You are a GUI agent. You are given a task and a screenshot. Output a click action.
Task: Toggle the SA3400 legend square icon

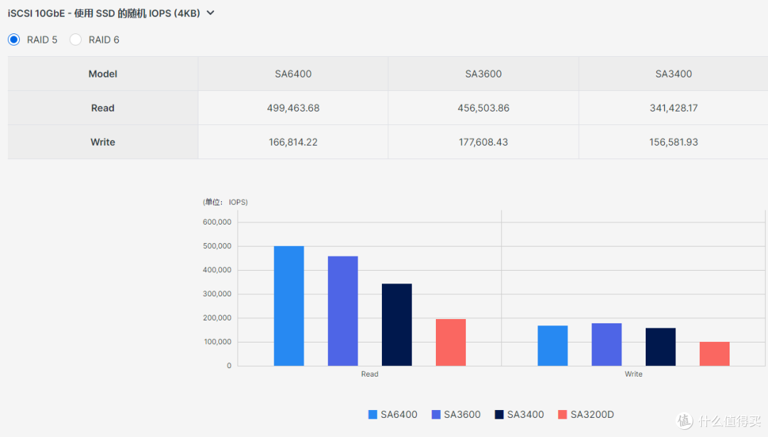[499, 415]
